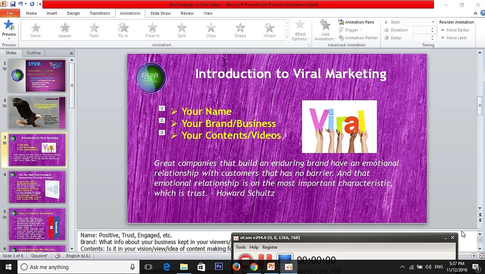Click the Undo icon
Image resolution: width=485 pixels, height=274 pixels.
(21, 4)
